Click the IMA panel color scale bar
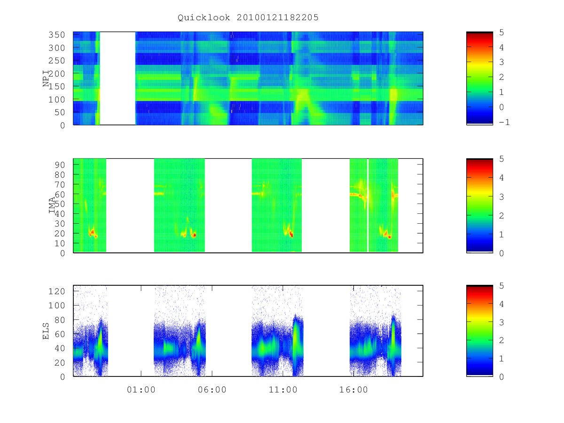 pyautogui.click(x=479, y=206)
